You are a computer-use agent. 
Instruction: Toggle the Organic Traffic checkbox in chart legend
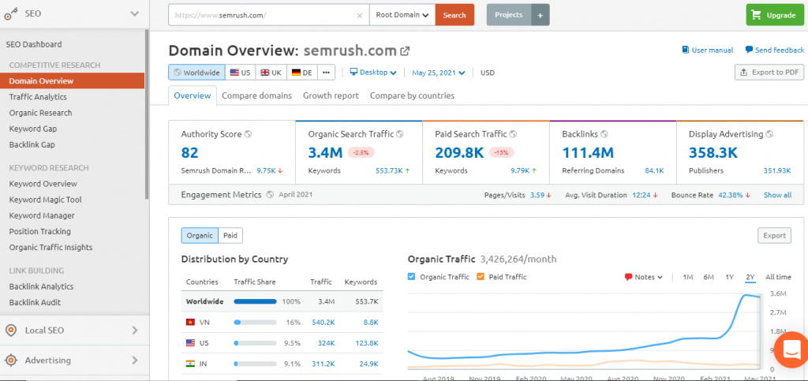pyautogui.click(x=411, y=277)
